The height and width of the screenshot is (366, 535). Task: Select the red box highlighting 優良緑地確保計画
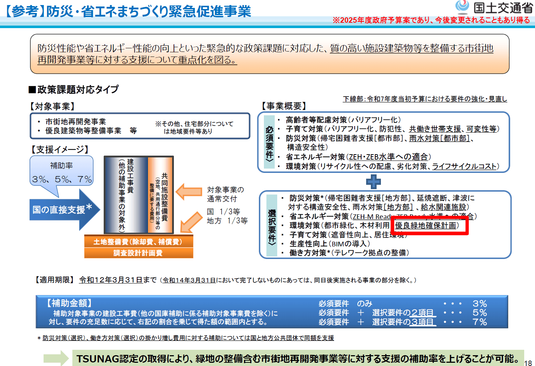(429, 225)
